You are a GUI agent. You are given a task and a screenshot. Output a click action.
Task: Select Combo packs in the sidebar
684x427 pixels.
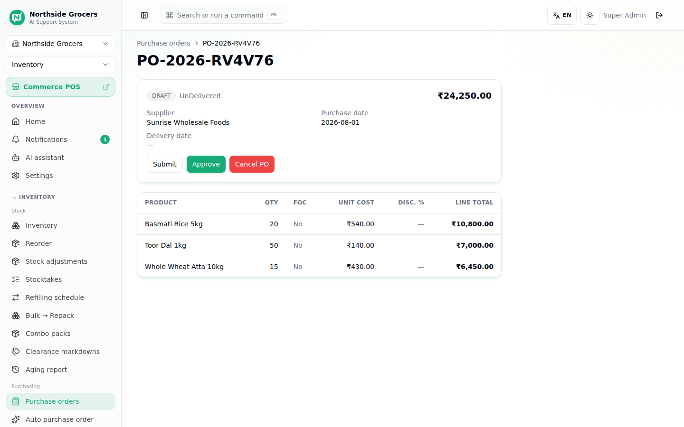[60, 334]
